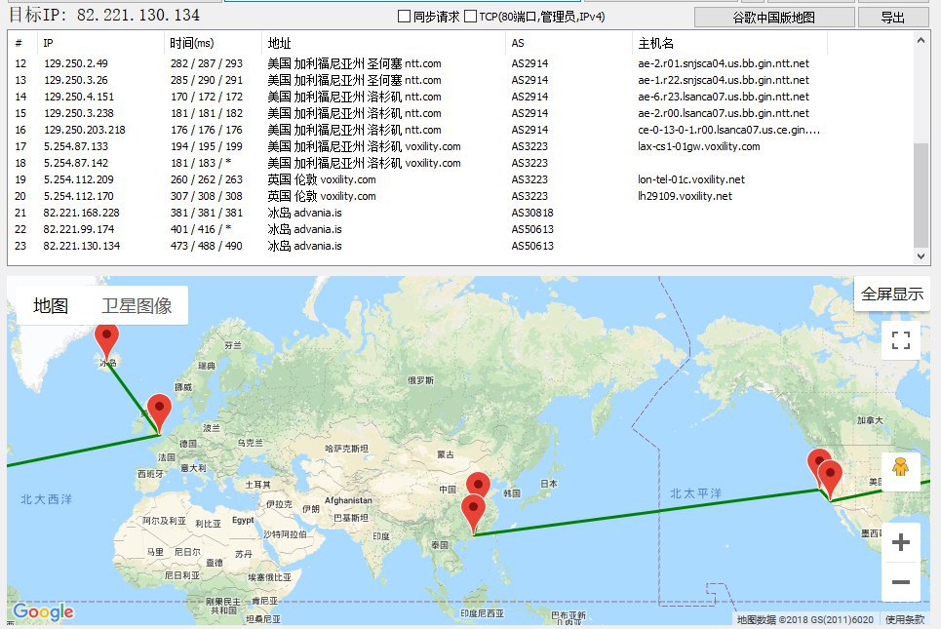Viewport: 941px width, 629px height.
Task: Toggle the TCP port 80 checkbox
Action: [x=471, y=17]
